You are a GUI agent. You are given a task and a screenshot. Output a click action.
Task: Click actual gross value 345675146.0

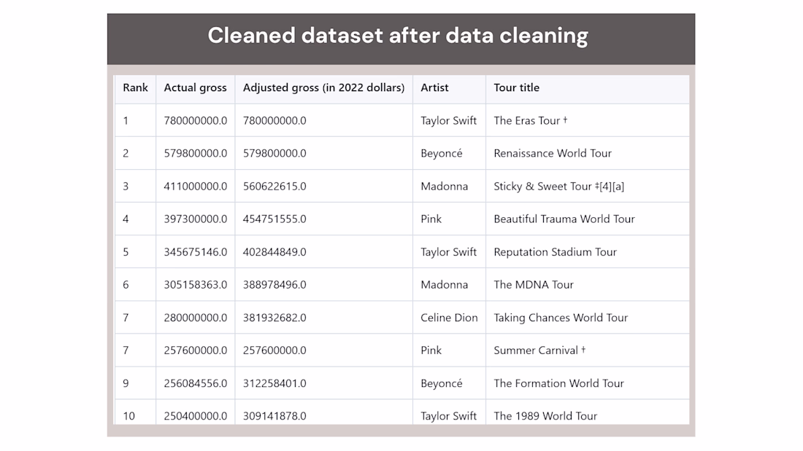(x=196, y=252)
